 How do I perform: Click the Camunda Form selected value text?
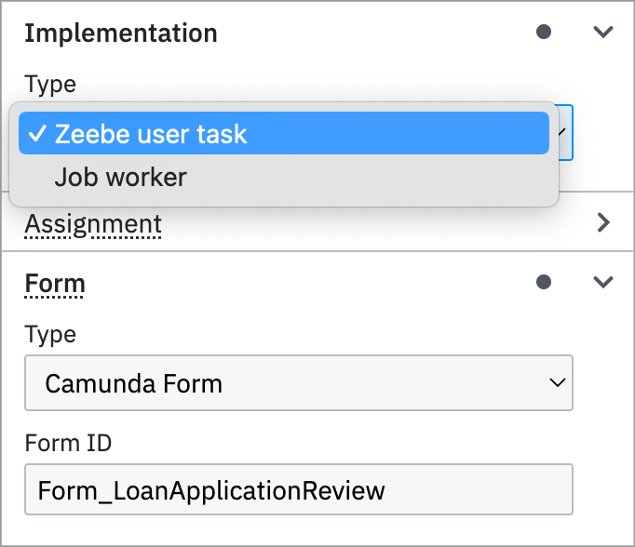pos(133,383)
